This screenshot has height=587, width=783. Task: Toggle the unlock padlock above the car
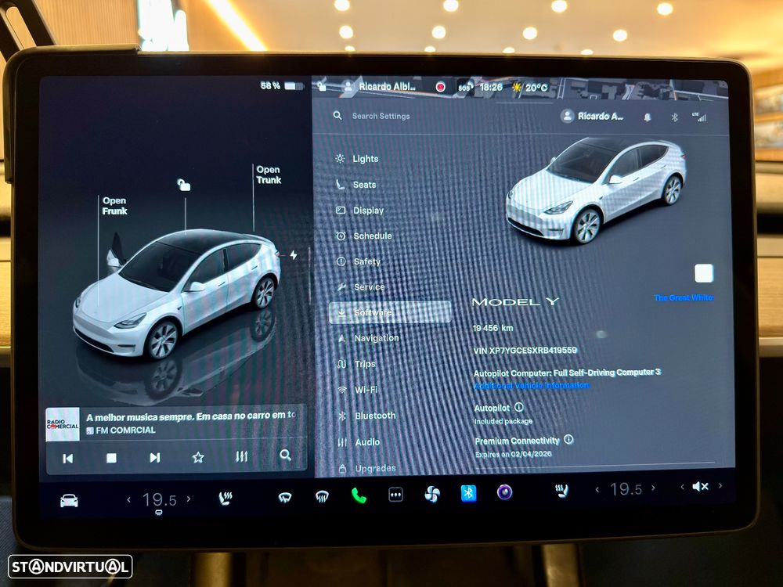(184, 185)
